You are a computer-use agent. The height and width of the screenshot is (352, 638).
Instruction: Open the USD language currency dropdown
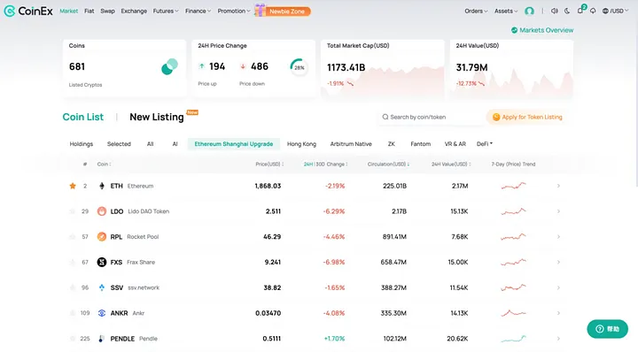(615, 11)
